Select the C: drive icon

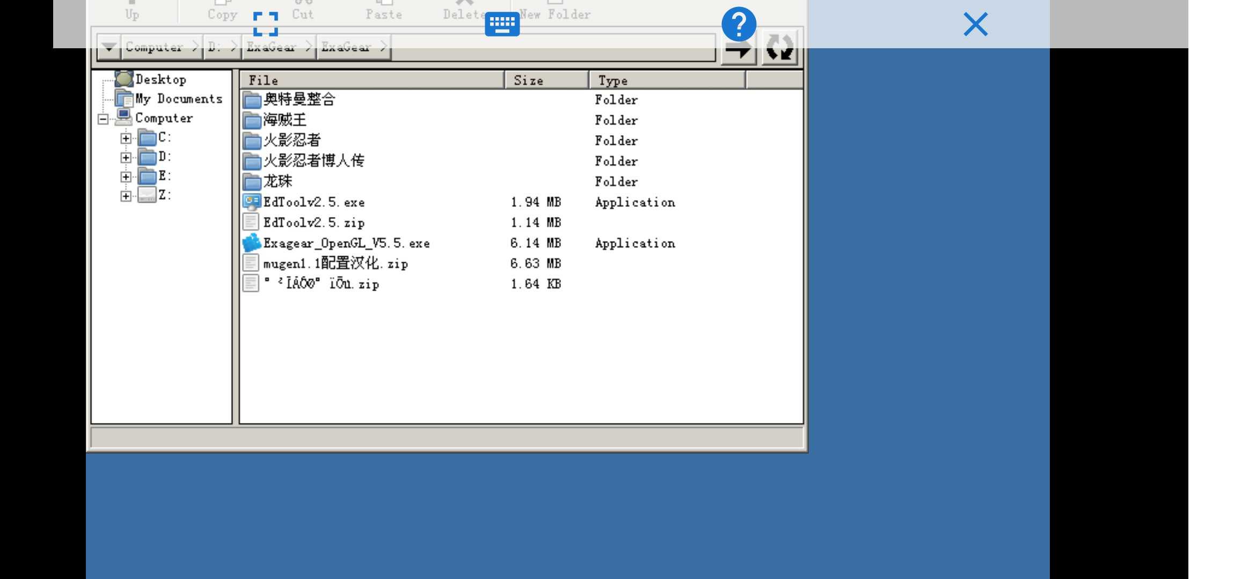click(x=148, y=138)
